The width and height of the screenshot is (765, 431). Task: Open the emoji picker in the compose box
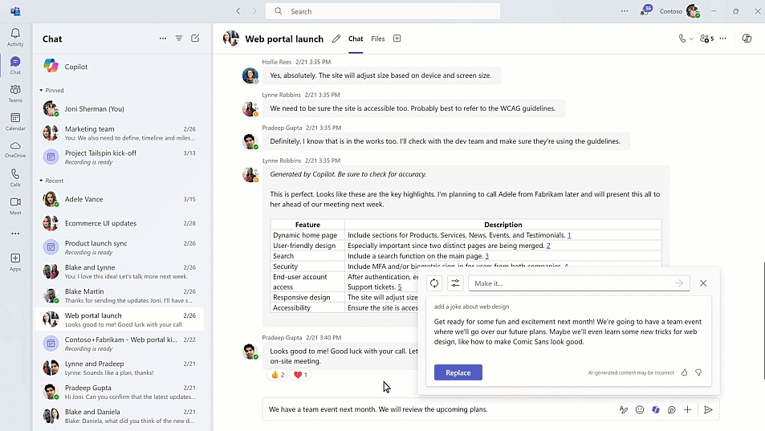(640, 409)
